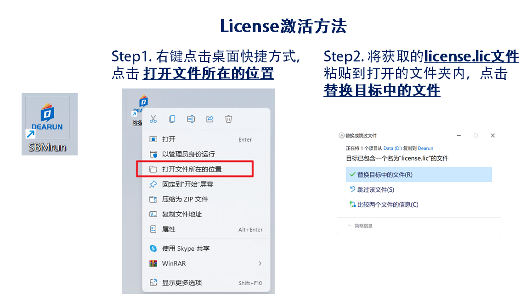Open the SBMrun desktop shortcut icon
Image resolution: width=532 pixels, height=304 pixels.
[x=48, y=116]
